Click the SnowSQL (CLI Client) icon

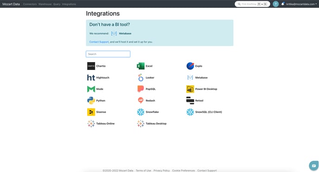coord(190,112)
